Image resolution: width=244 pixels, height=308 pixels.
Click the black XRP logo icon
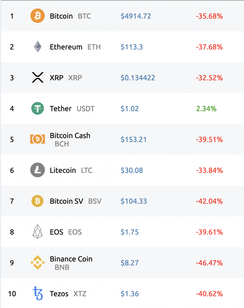coord(37,78)
